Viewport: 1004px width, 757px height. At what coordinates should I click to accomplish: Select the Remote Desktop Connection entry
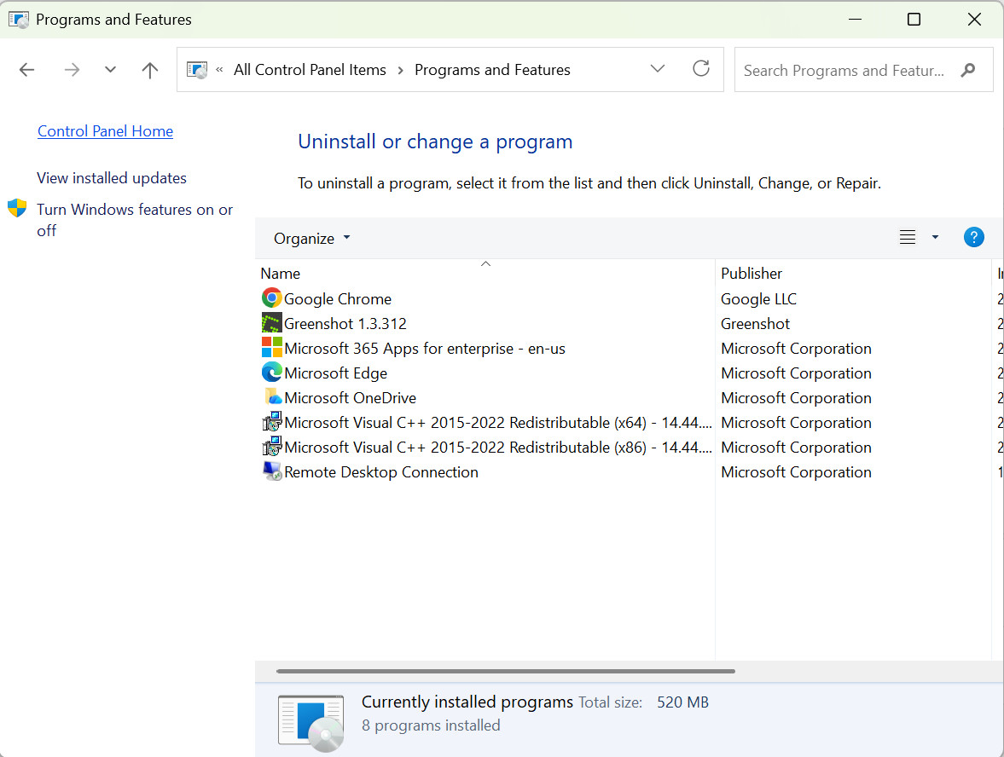381,472
